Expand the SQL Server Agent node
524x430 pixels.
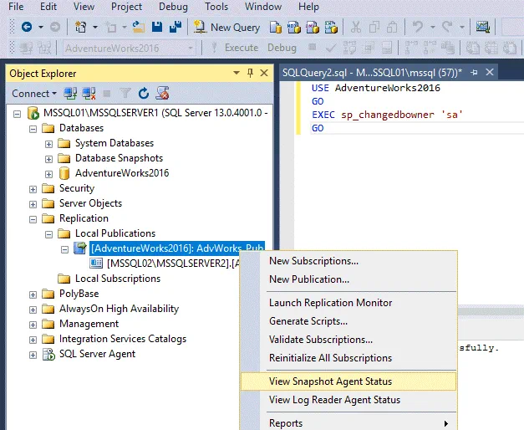tap(33, 354)
